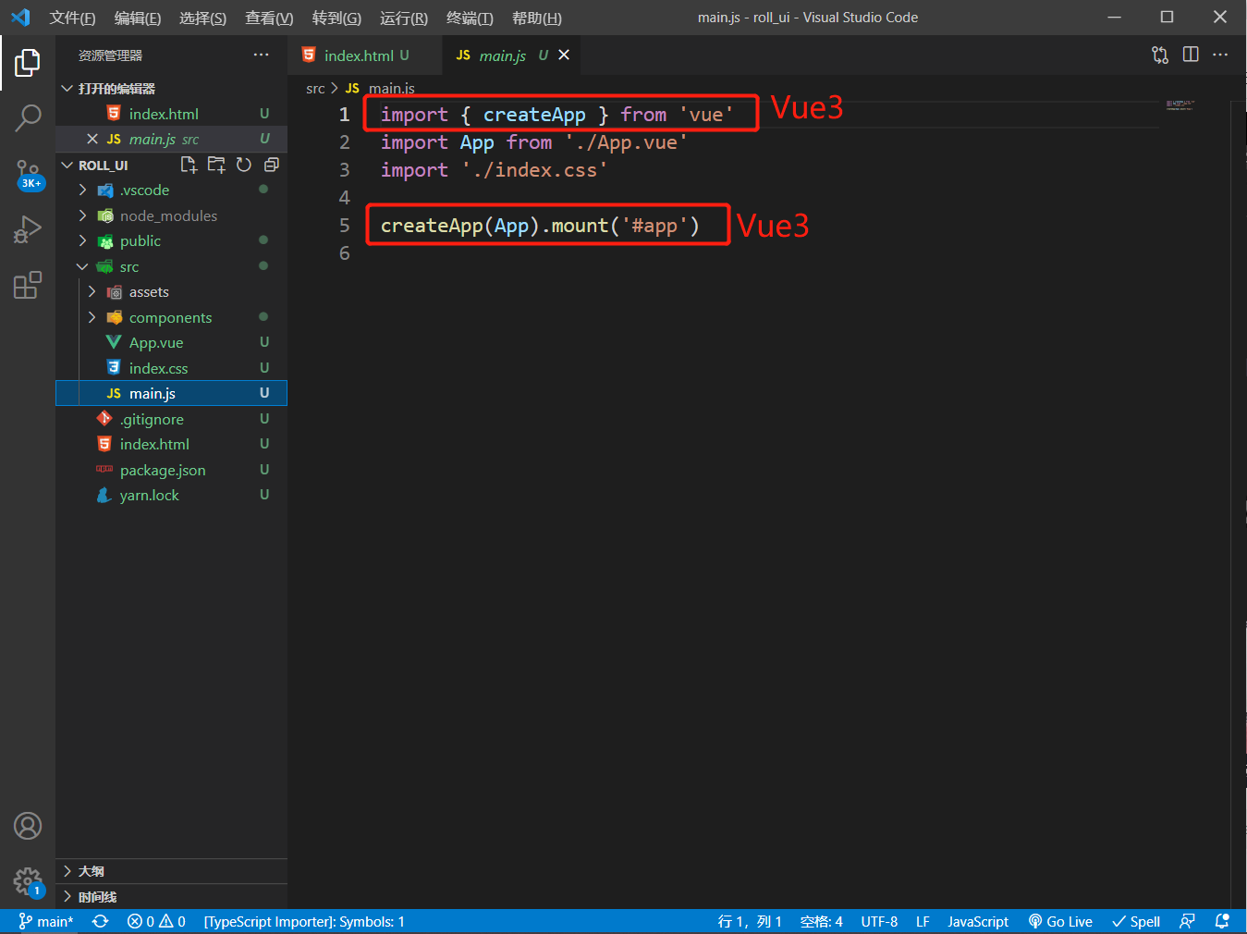The height and width of the screenshot is (934, 1247).
Task: Open yarn.lock in explorer
Action: tap(171, 495)
